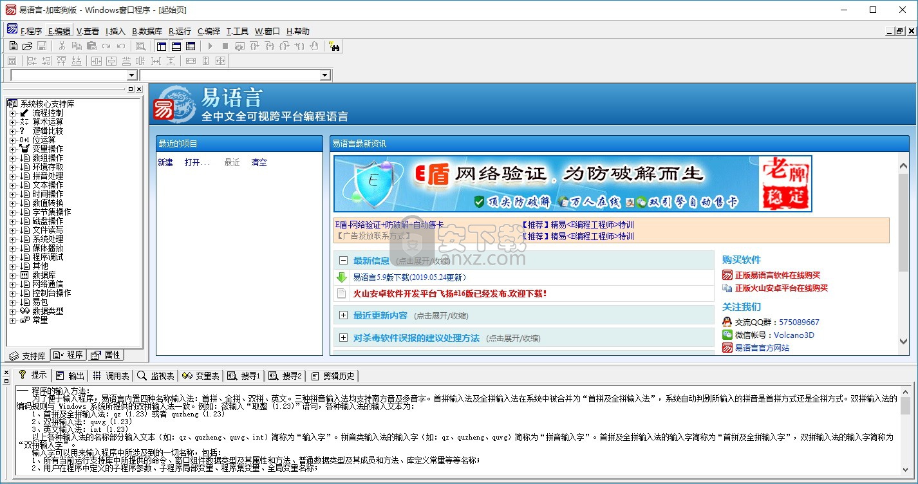Open the right toolbar combo box dropdown
Screen dimensions: 918x484
coord(325,76)
